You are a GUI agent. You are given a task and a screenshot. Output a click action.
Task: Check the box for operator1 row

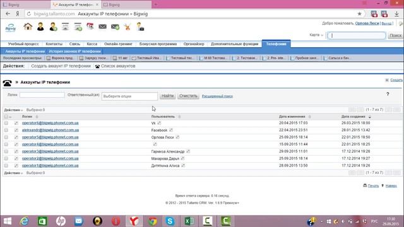pyautogui.click(x=6, y=165)
